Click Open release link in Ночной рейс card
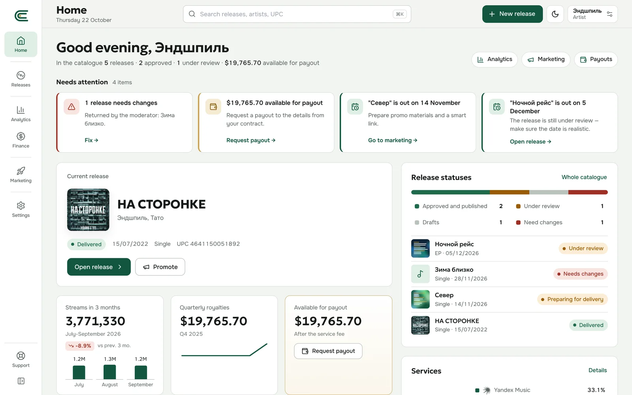This screenshot has width=632, height=395. coord(530,141)
